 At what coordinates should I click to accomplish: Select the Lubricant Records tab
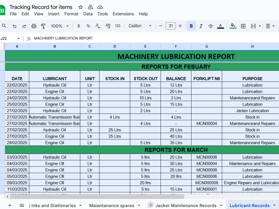(249, 206)
